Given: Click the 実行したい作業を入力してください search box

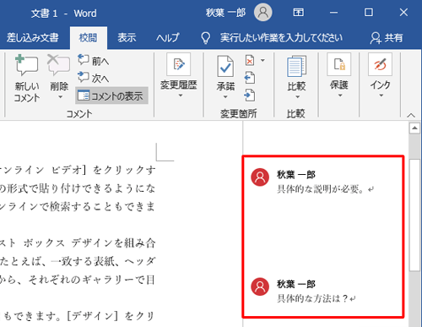Looking at the screenshot, I should coord(281,37).
